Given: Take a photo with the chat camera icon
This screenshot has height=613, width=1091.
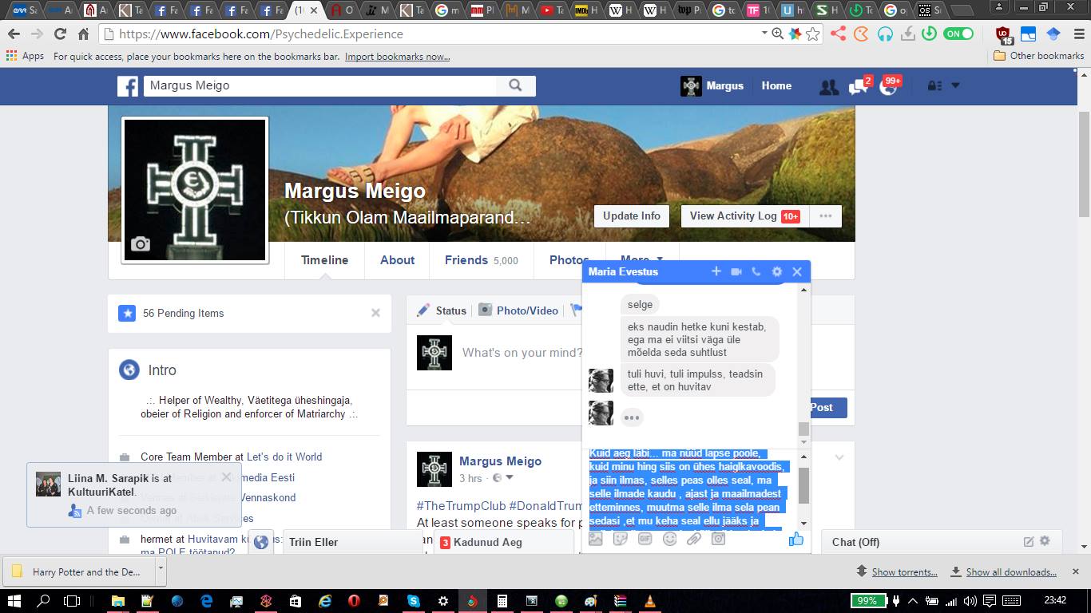Looking at the screenshot, I should tap(719, 539).
